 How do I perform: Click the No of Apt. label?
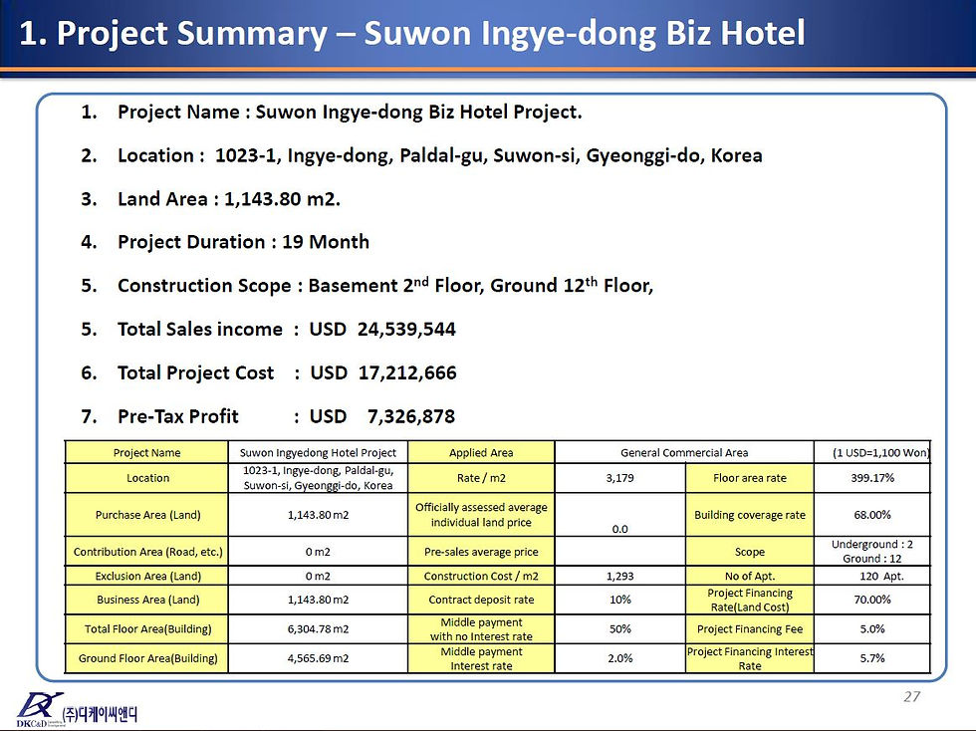pyautogui.click(x=749, y=576)
